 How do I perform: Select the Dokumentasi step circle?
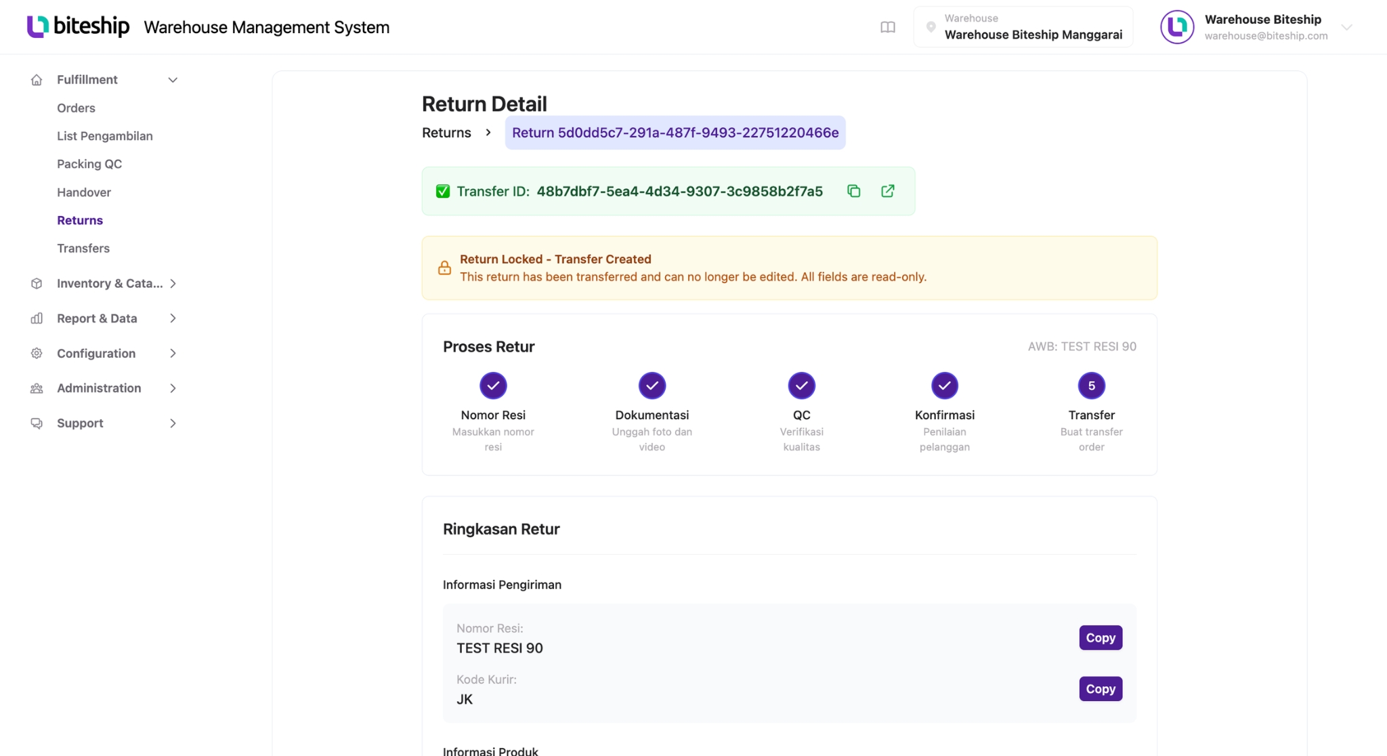pos(652,385)
